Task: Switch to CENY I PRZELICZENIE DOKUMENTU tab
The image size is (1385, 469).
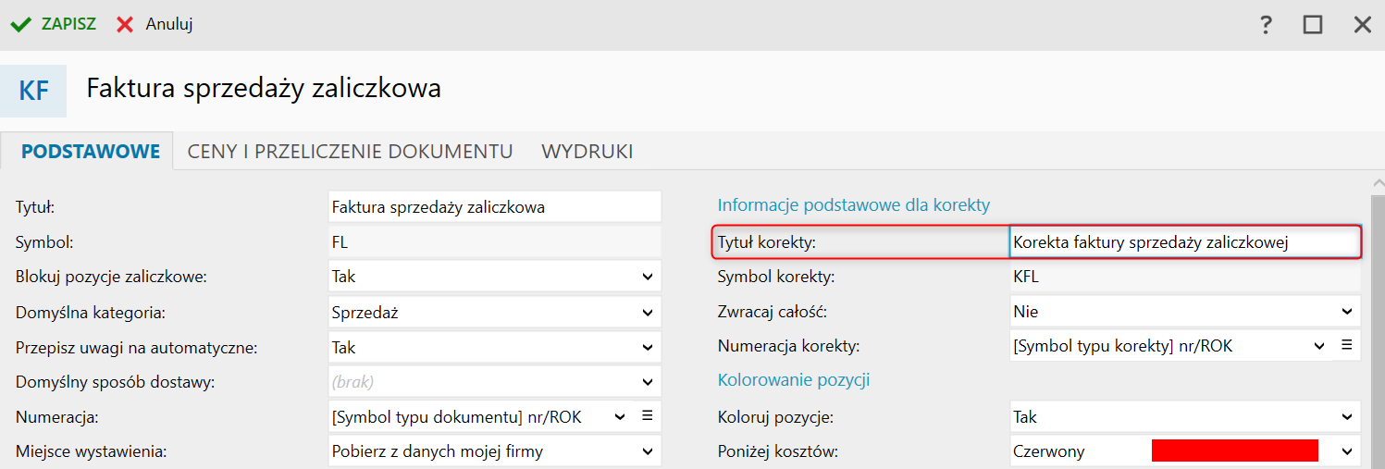Action: (351, 152)
